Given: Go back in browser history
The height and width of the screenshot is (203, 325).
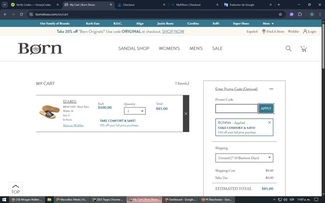Looking at the screenshot, I should tap(5, 14).
